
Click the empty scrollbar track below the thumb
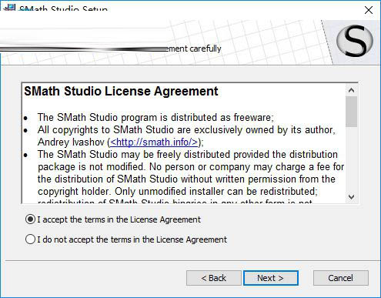pos(351,159)
